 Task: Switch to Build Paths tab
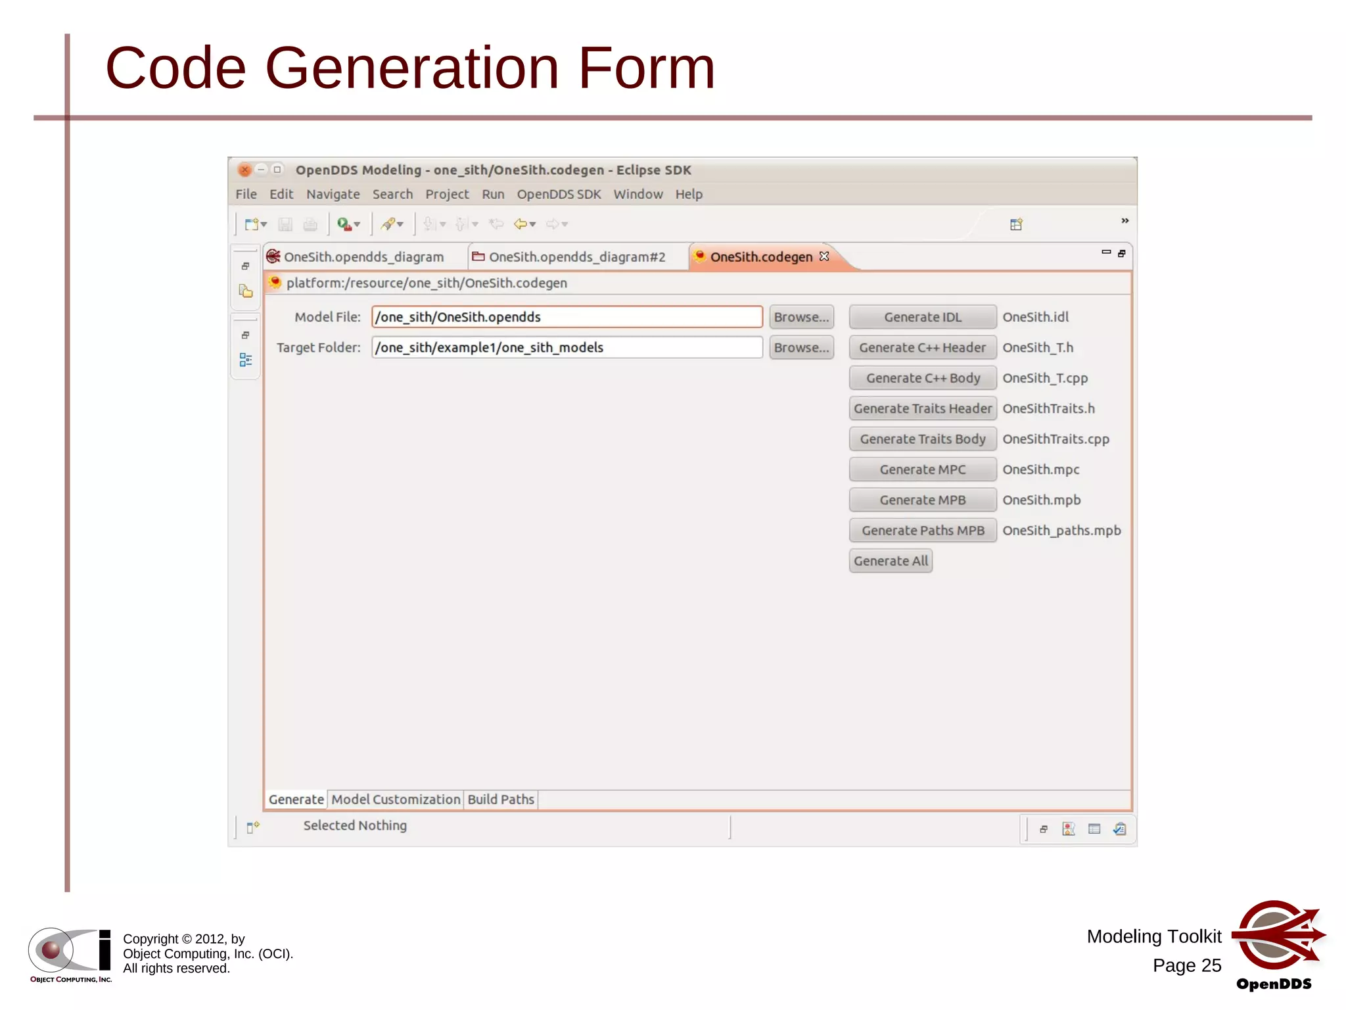pos(501,800)
